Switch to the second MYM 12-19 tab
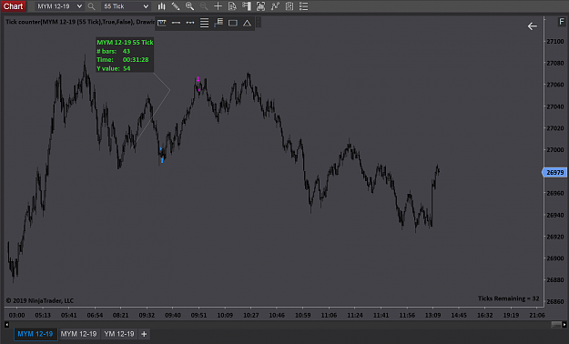Viewport: 569px width, 344px height. point(78,334)
